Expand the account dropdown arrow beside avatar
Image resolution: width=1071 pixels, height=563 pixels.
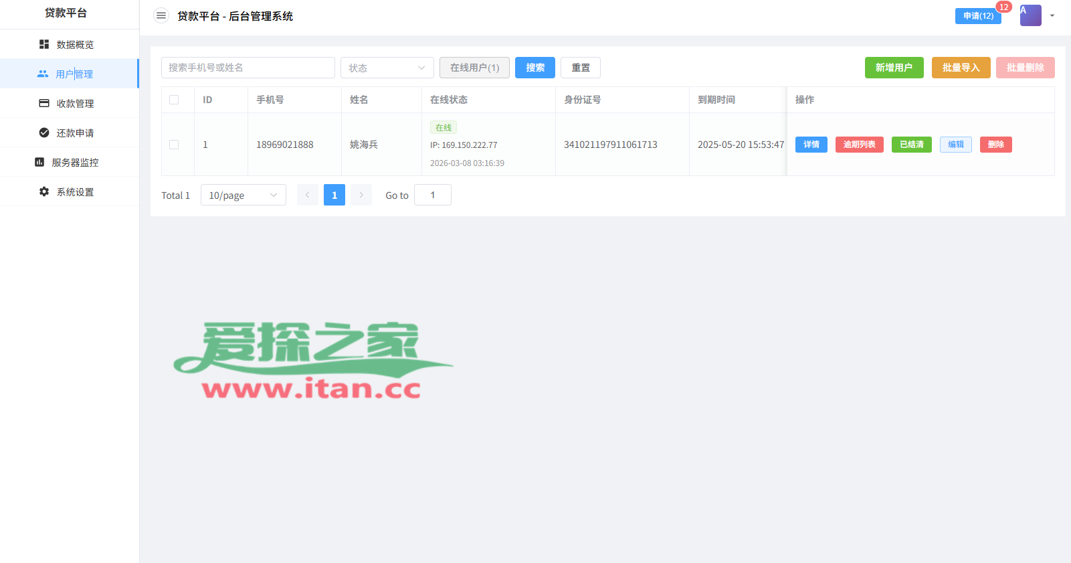pos(1052,15)
